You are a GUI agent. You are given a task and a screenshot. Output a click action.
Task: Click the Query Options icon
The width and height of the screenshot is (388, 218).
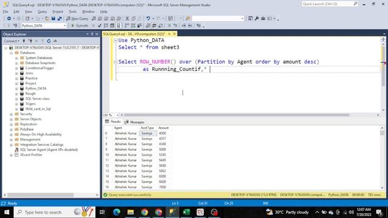click(112, 25)
